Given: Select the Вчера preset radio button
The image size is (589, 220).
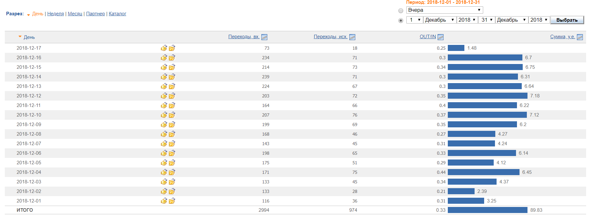Looking at the screenshot, I should (401, 11).
